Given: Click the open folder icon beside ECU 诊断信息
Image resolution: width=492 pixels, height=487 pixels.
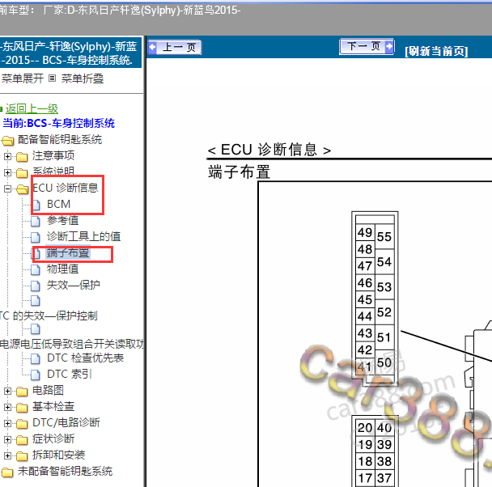Looking at the screenshot, I should 23,189.
